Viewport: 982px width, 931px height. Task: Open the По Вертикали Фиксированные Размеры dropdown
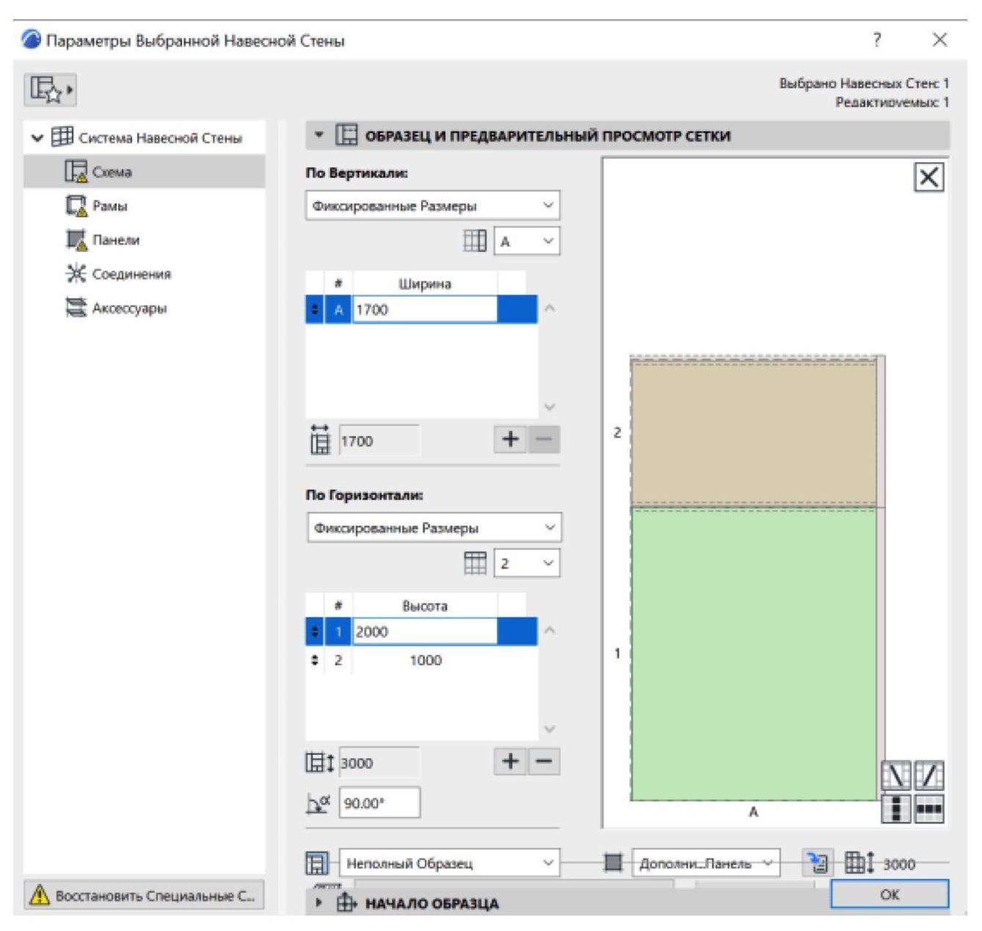tap(432, 206)
